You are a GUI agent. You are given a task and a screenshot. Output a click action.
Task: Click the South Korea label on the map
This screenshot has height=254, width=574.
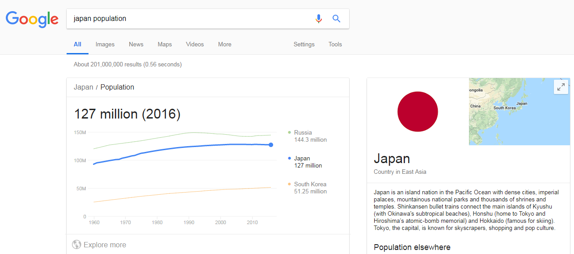coord(505,108)
